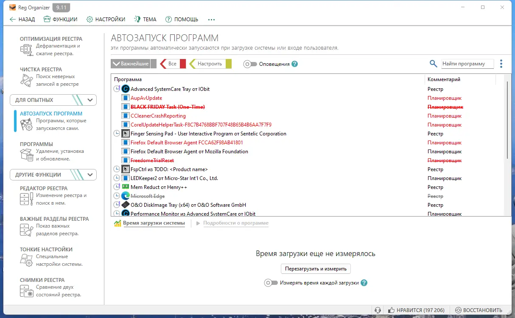Click the delay clock for Advanced SystemCare Tray
515x318 pixels.
(x=117, y=89)
